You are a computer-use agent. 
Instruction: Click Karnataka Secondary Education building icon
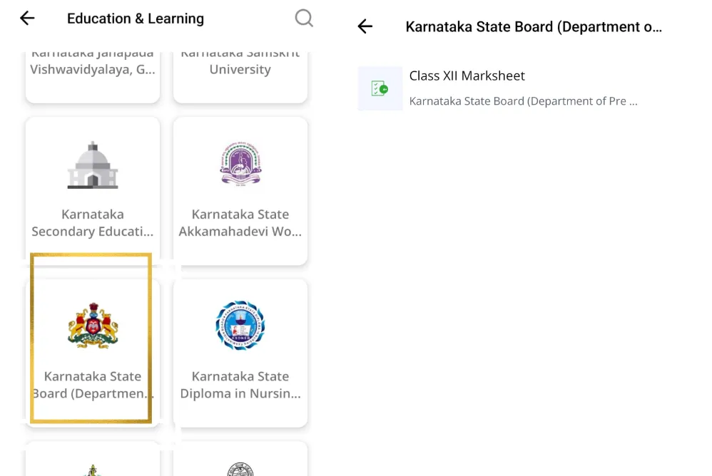point(93,165)
